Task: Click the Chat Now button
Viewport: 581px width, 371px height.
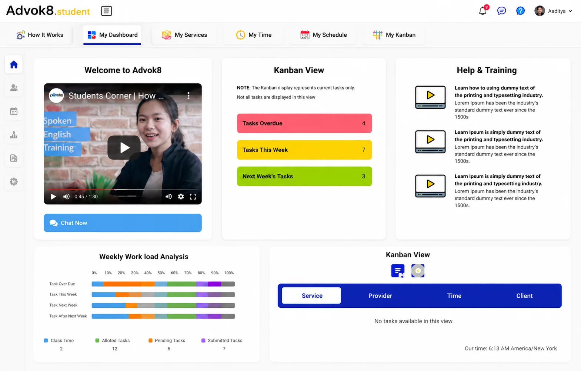Action: click(123, 223)
